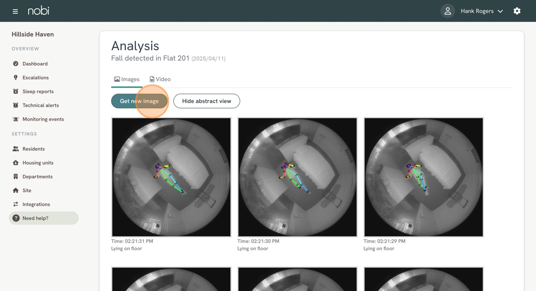
Task: Open the 02:21:31 PM fall image thumbnail
Action: [171, 177]
